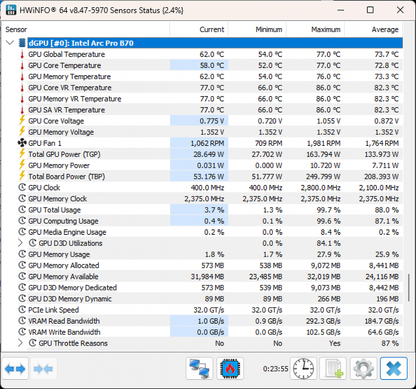Select the GPU Memory VR Temperature row
The image size is (416, 389).
(x=210, y=99)
